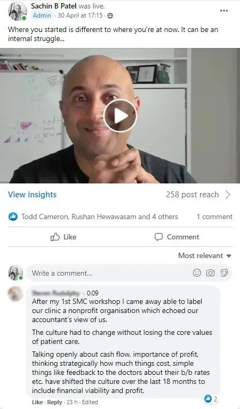Click the reaction count on the comment
Screen dimensions: 240x409
(211, 399)
